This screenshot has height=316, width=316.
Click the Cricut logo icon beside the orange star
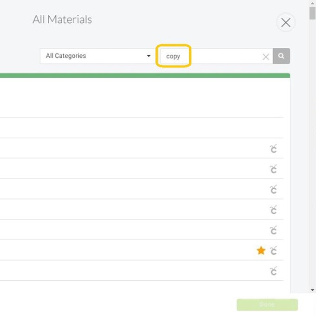[273, 251]
